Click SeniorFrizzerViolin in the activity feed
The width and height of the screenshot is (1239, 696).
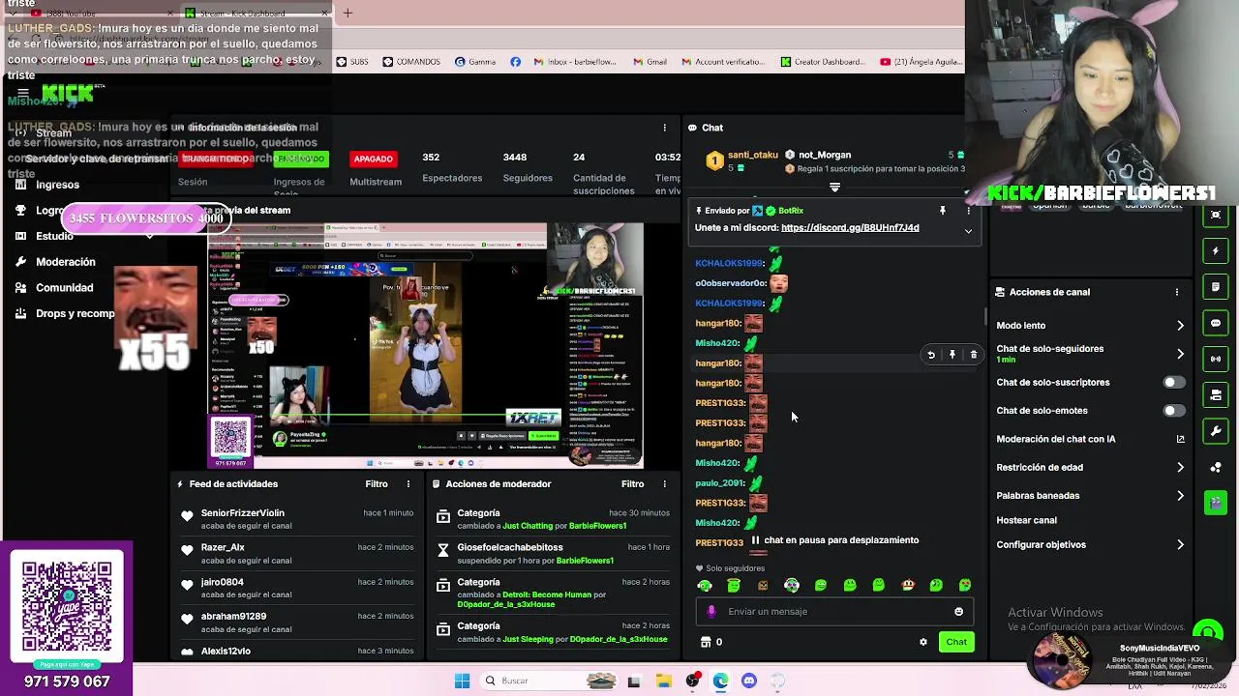243,513
